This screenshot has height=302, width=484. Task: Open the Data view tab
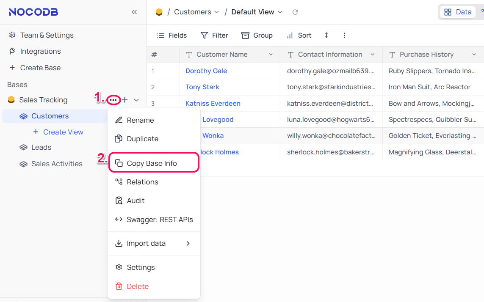pos(458,12)
